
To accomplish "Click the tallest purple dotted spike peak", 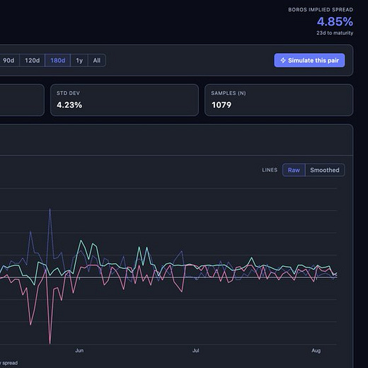I will coord(50,209).
